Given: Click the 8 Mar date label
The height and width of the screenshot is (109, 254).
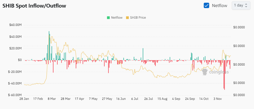Looking at the screenshot, I should (52, 99).
